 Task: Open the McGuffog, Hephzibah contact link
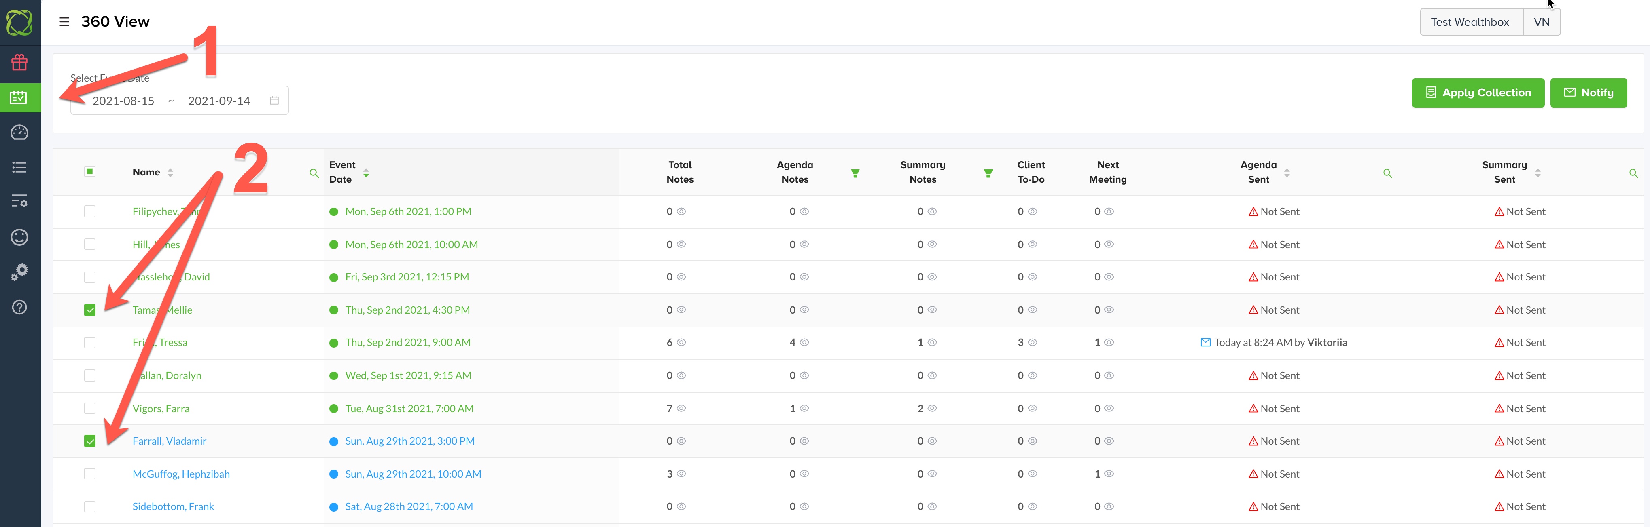[180, 474]
